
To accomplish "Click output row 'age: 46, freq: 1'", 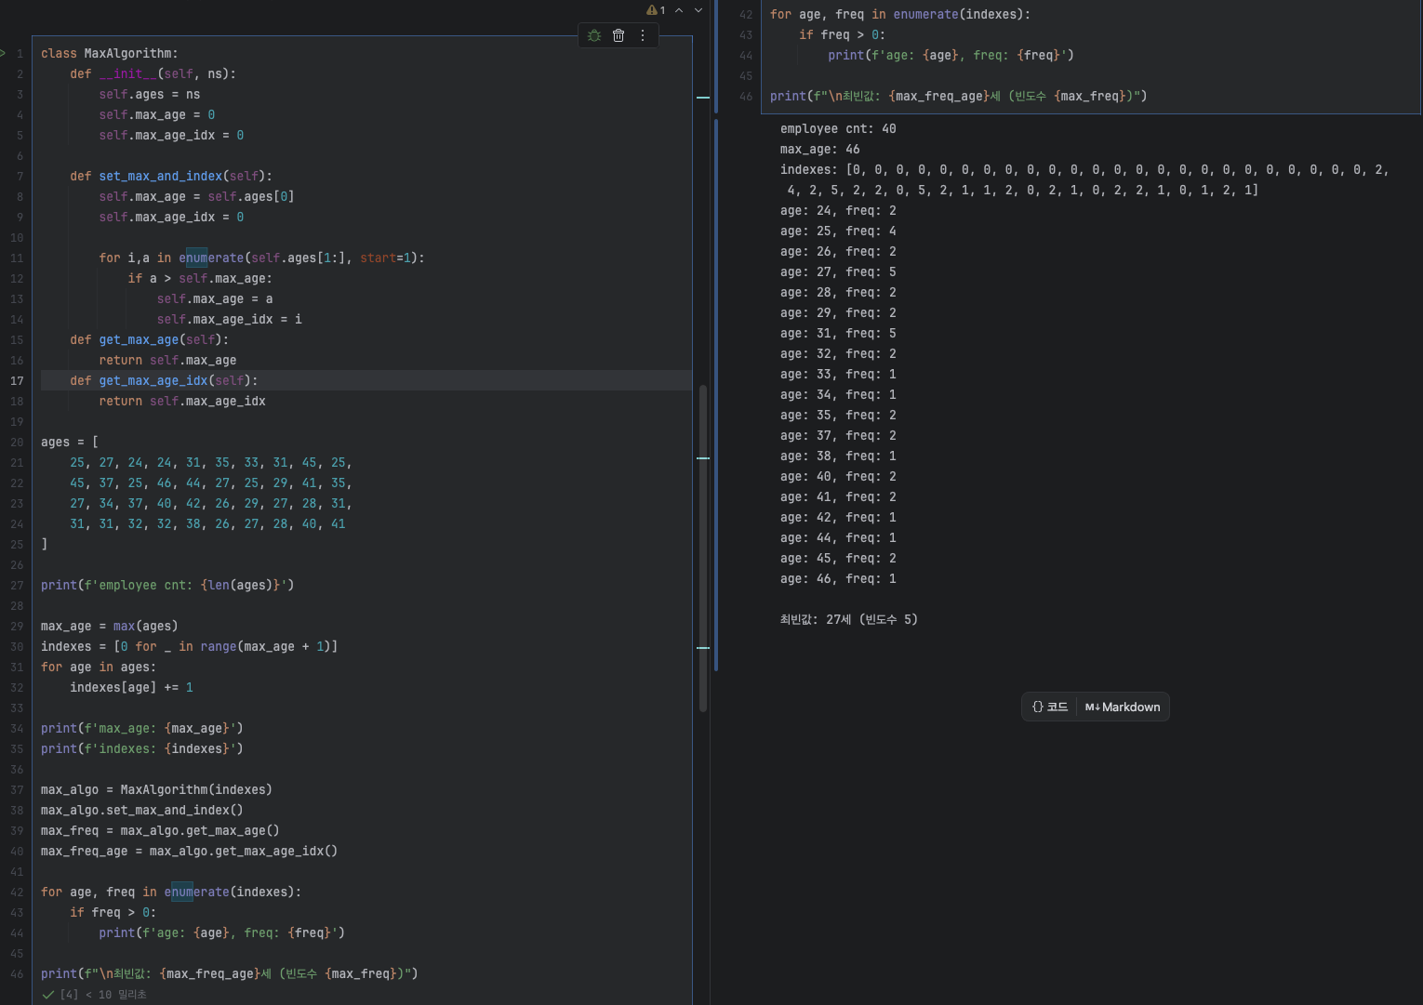I will click(x=838, y=578).
